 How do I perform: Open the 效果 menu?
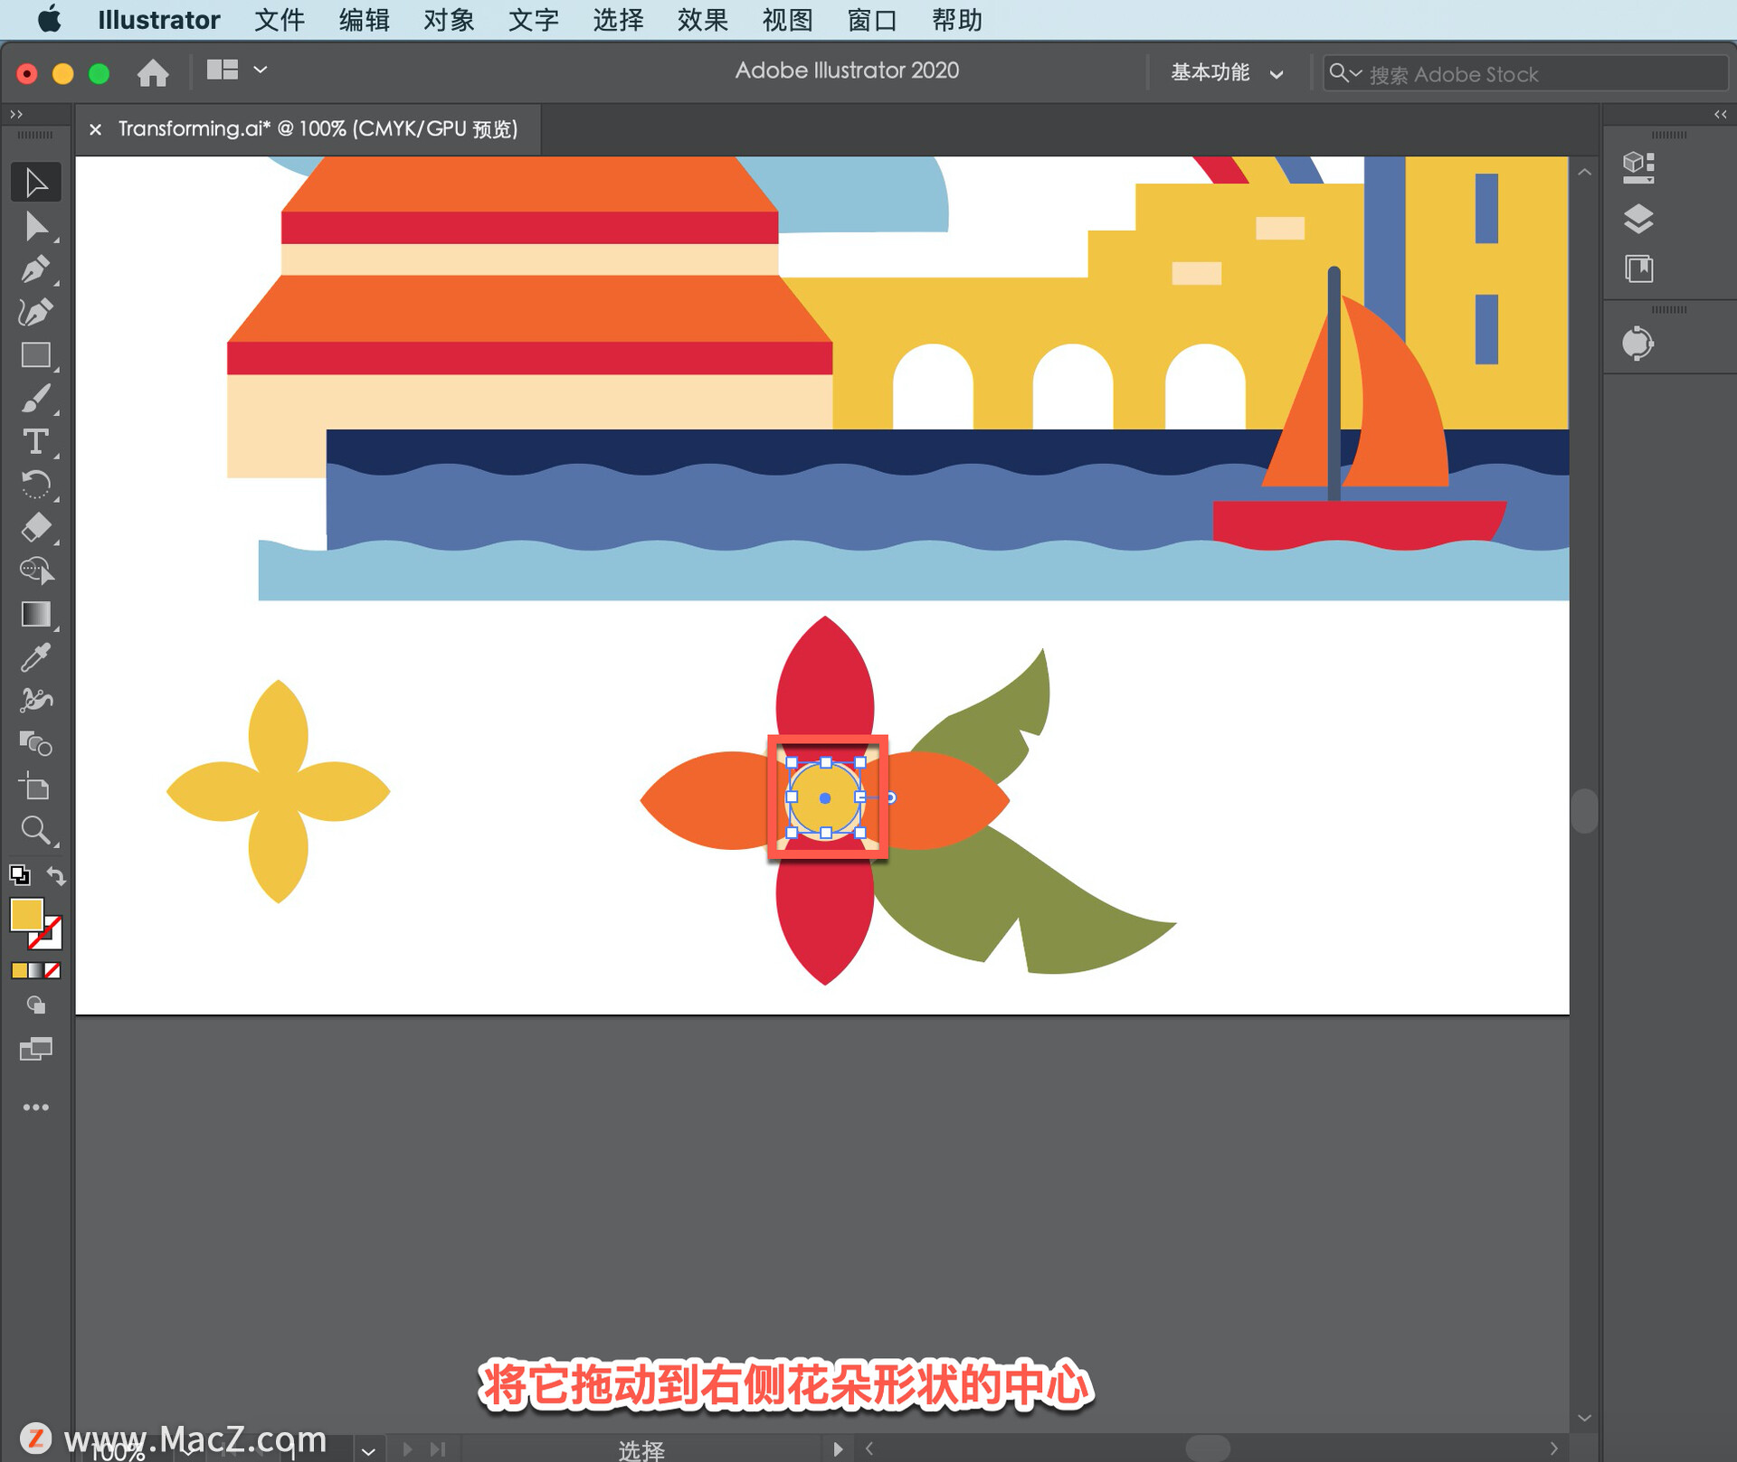702,20
